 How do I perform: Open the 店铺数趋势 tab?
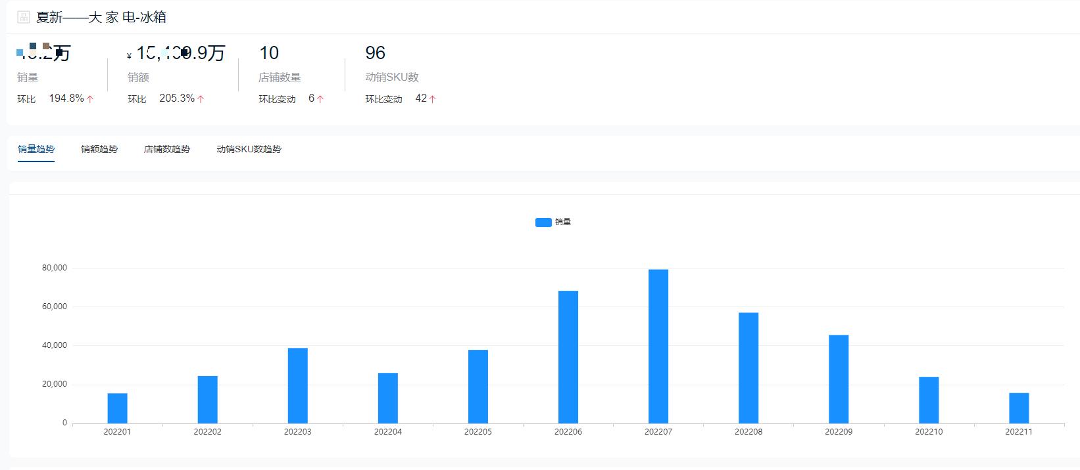click(x=167, y=149)
